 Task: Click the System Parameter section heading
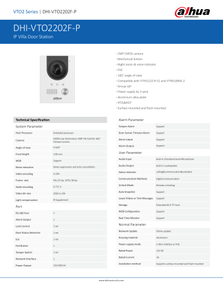pyautogui.click(x=29, y=126)
